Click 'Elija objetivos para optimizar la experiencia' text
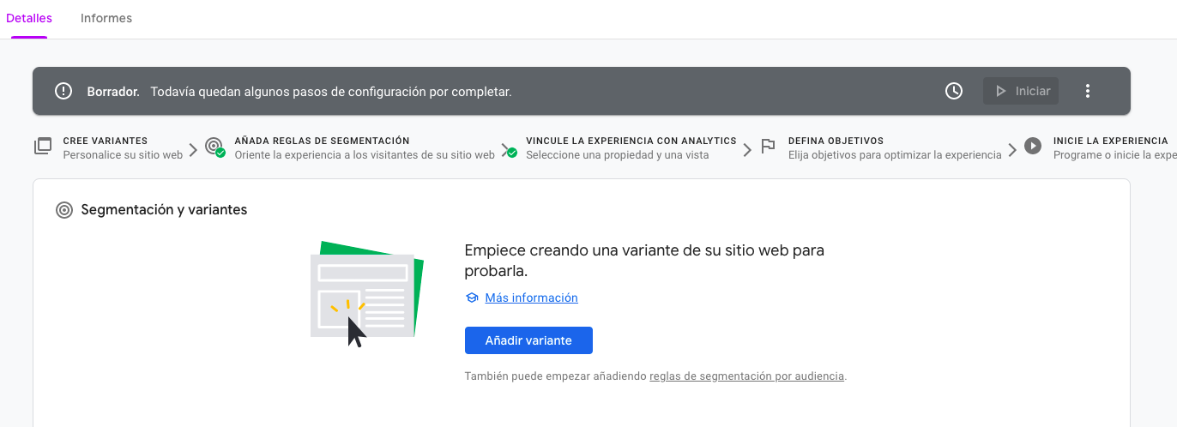The height and width of the screenshot is (427, 1177). tap(895, 155)
